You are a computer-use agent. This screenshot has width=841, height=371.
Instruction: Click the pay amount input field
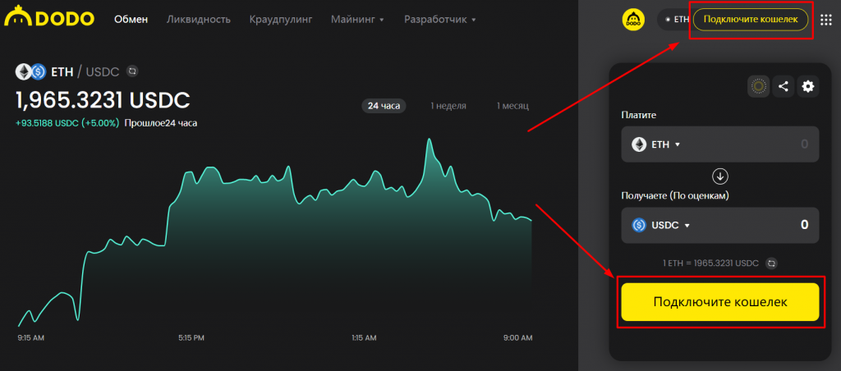(x=720, y=144)
